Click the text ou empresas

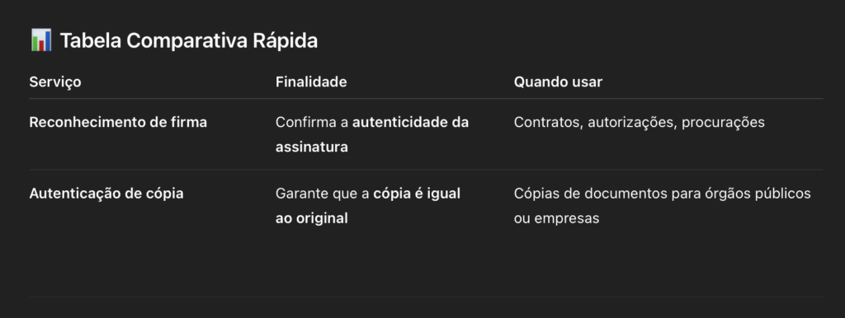pos(557,218)
